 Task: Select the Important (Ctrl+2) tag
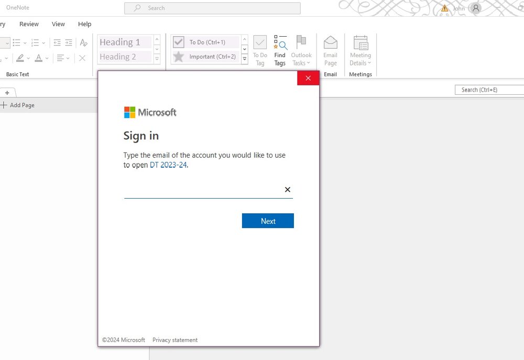[206, 57]
